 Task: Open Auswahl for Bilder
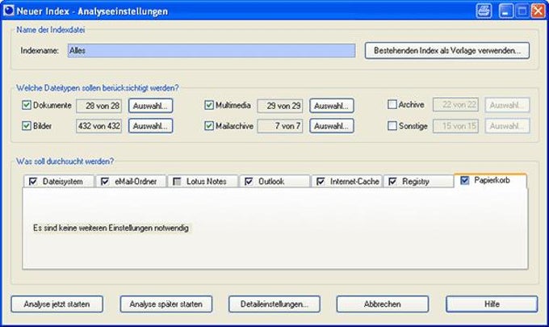click(x=150, y=126)
